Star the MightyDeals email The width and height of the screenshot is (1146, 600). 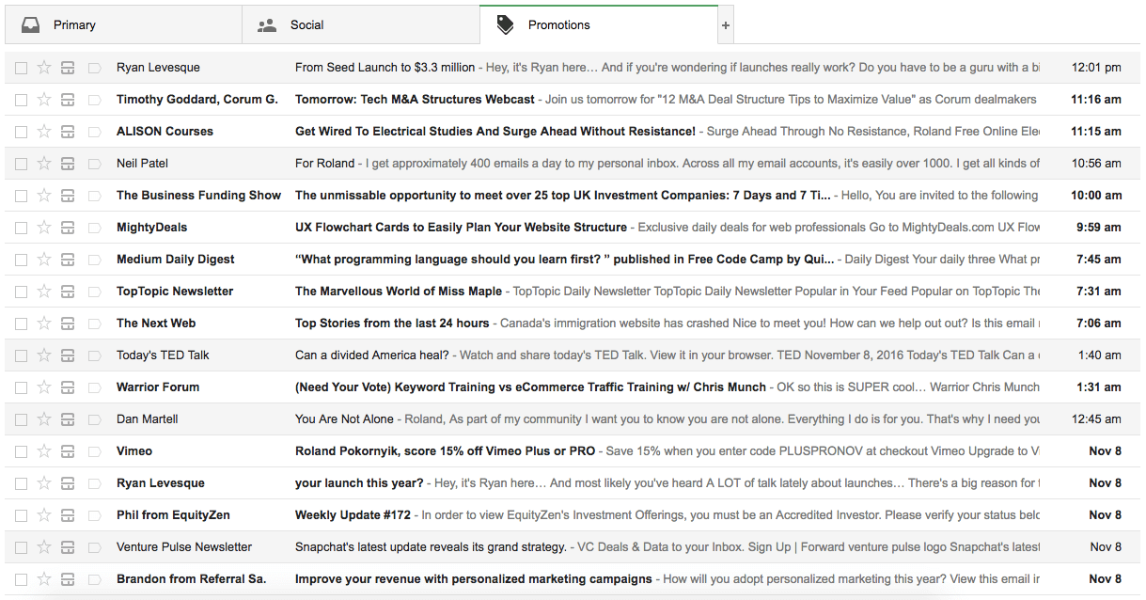pyautogui.click(x=43, y=228)
